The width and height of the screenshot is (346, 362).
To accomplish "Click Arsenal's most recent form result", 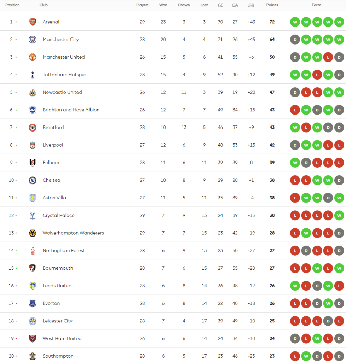I will [x=339, y=22].
